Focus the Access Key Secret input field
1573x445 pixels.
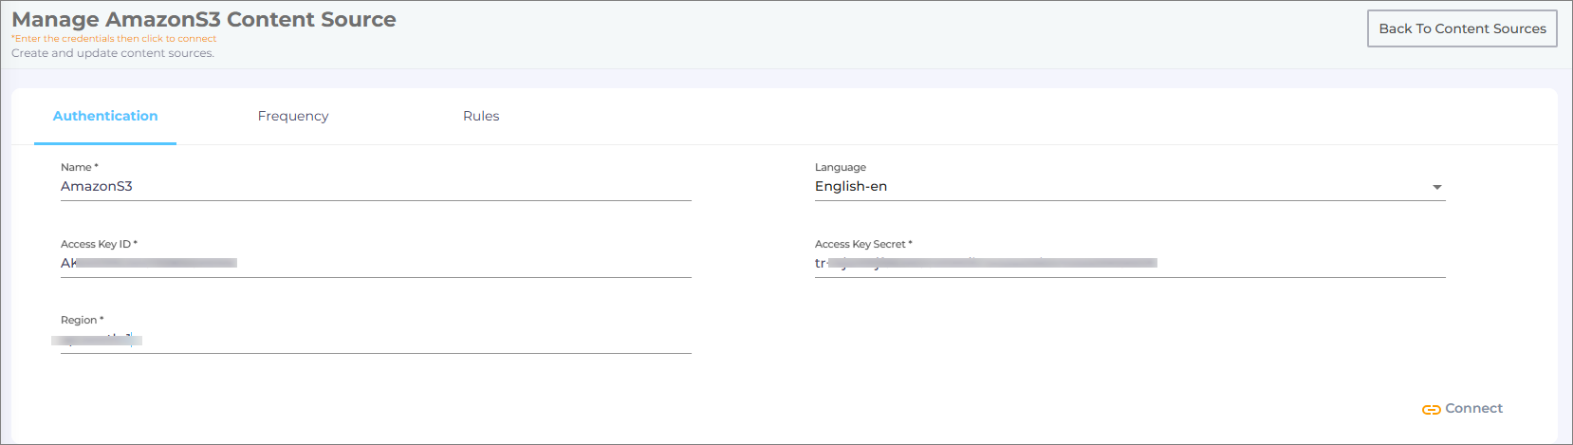1129,263
